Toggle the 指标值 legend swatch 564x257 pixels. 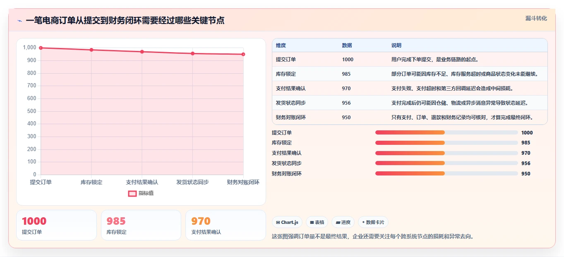coord(132,193)
